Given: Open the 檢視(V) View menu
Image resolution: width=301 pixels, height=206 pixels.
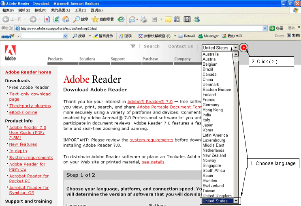Looking at the screenshot, I should pyautogui.click(x=41, y=10).
